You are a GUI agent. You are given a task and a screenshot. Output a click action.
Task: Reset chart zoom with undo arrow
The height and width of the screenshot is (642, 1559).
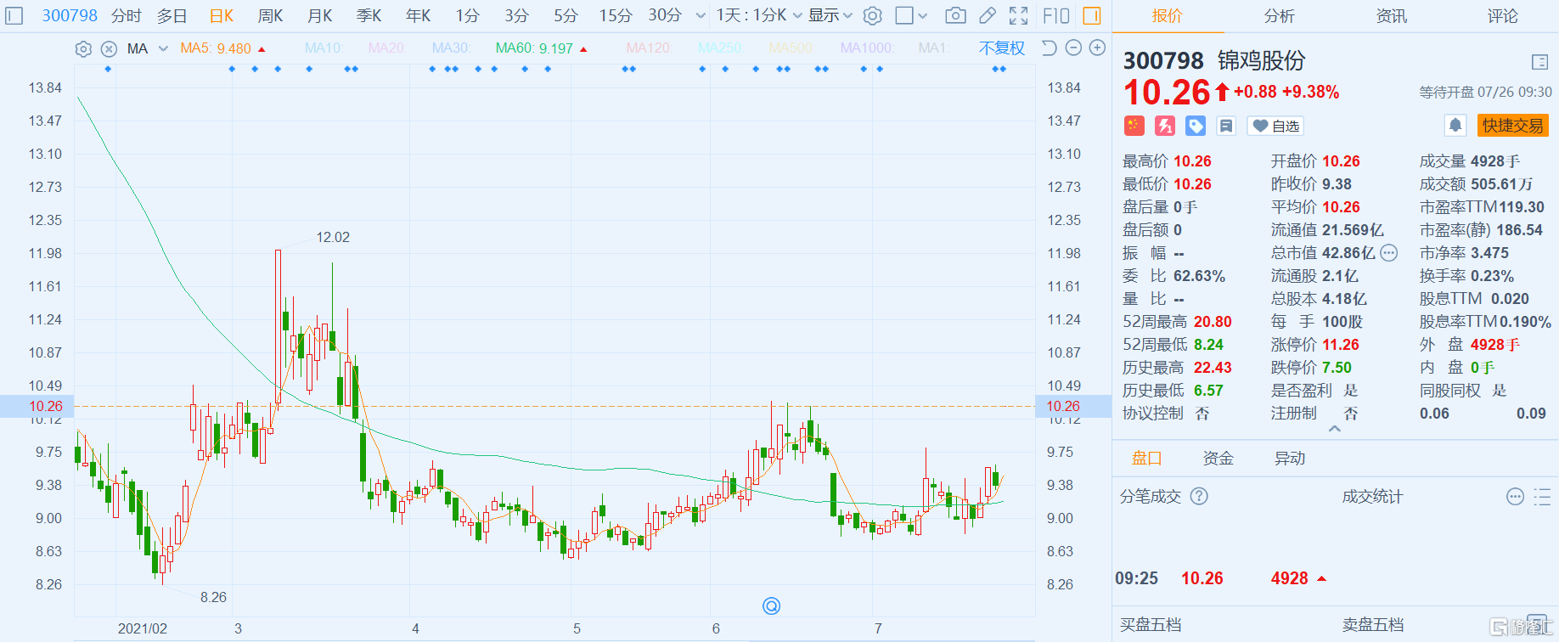click(x=1050, y=48)
